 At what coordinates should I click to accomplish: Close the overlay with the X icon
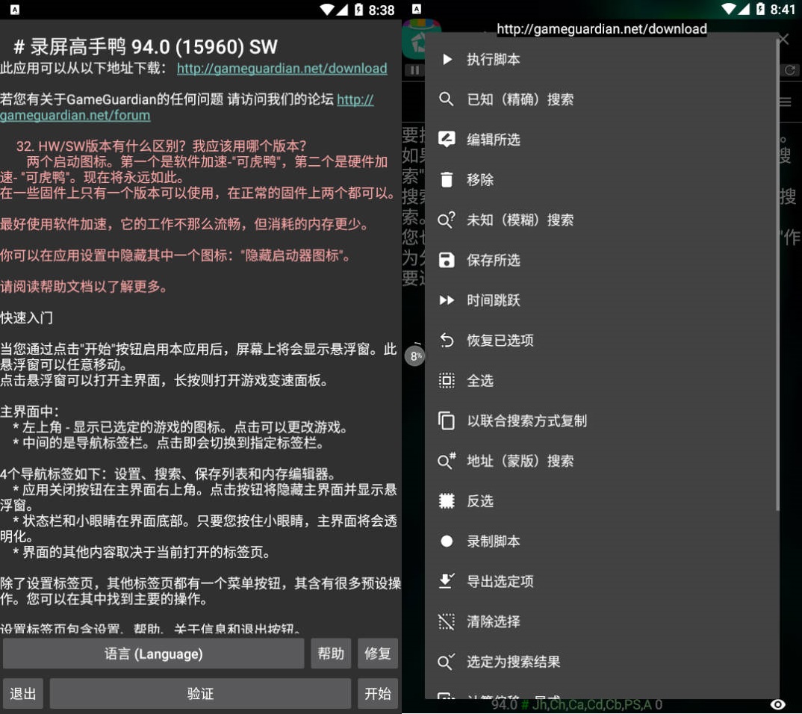783,39
